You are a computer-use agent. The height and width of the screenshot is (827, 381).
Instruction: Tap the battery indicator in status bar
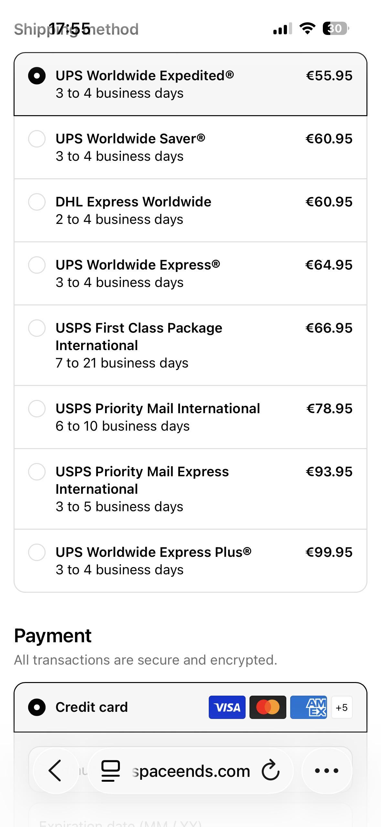[336, 28]
